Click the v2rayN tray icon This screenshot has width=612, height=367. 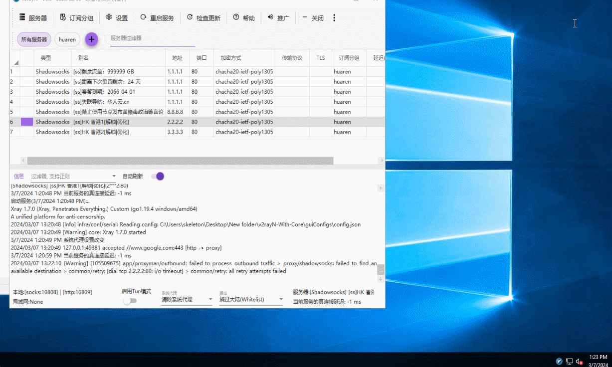click(560, 361)
